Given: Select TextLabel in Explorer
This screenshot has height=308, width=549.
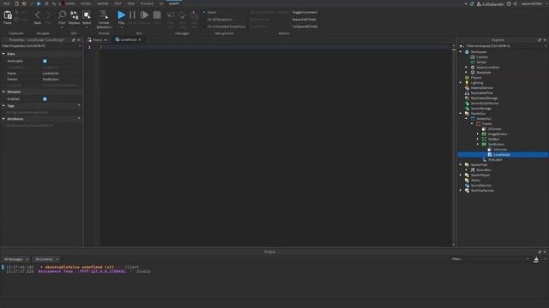Looking at the screenshot, I should click(495, 160).
